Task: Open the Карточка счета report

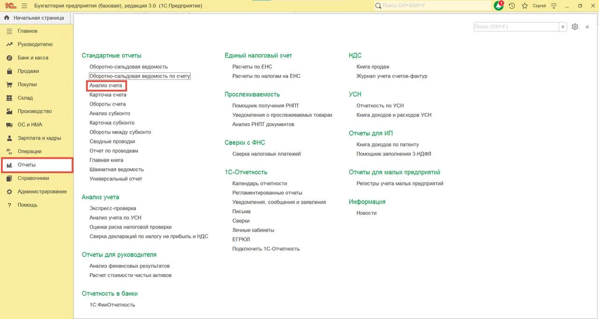Action: point(108,95)
